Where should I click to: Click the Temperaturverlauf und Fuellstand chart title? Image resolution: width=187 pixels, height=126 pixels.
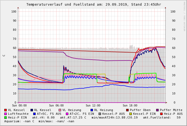93,5
